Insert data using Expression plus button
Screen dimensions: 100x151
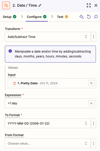[91, 103]
